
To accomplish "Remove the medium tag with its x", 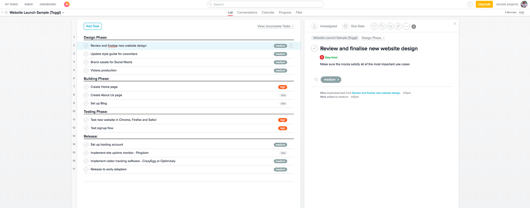I will tap(338, 80).
